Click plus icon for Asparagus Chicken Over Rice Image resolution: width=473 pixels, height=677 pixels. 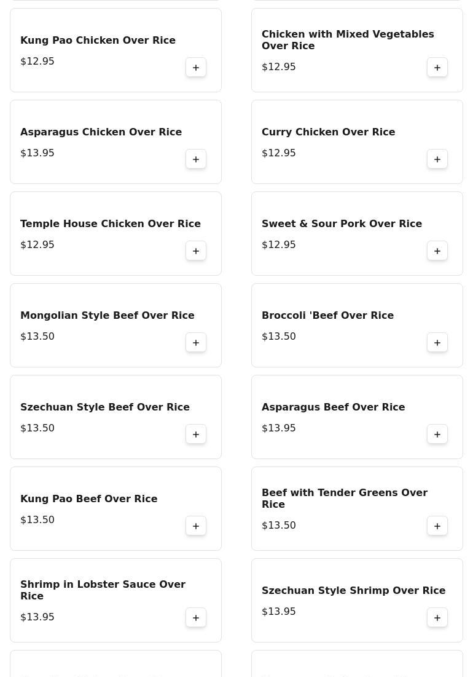pyautogui.click(x=196, y=159)
